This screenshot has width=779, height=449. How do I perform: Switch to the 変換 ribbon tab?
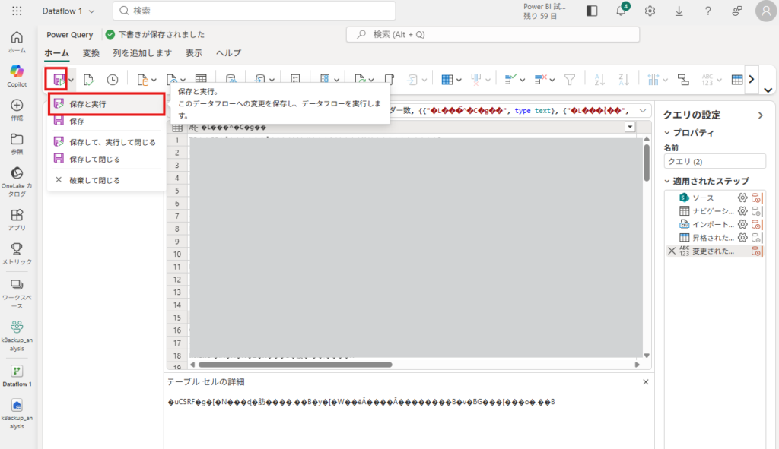tap(91, 53)
